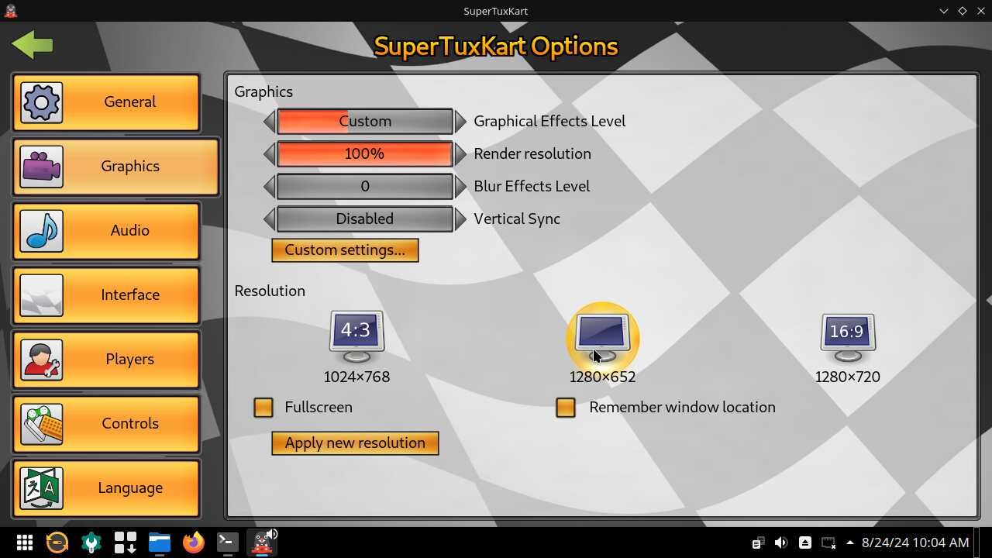
Task: Go back using the green arrow
Action: click(x=33, y=45)
